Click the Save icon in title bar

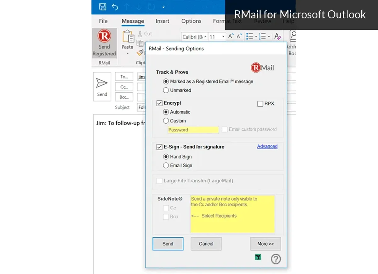click(102, 7)
